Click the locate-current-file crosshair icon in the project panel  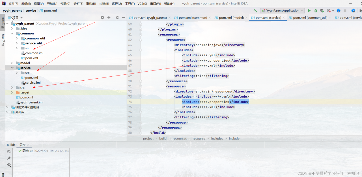102,17
